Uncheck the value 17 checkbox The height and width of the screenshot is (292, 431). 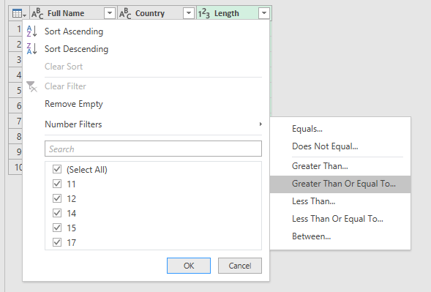click(57, 242)
